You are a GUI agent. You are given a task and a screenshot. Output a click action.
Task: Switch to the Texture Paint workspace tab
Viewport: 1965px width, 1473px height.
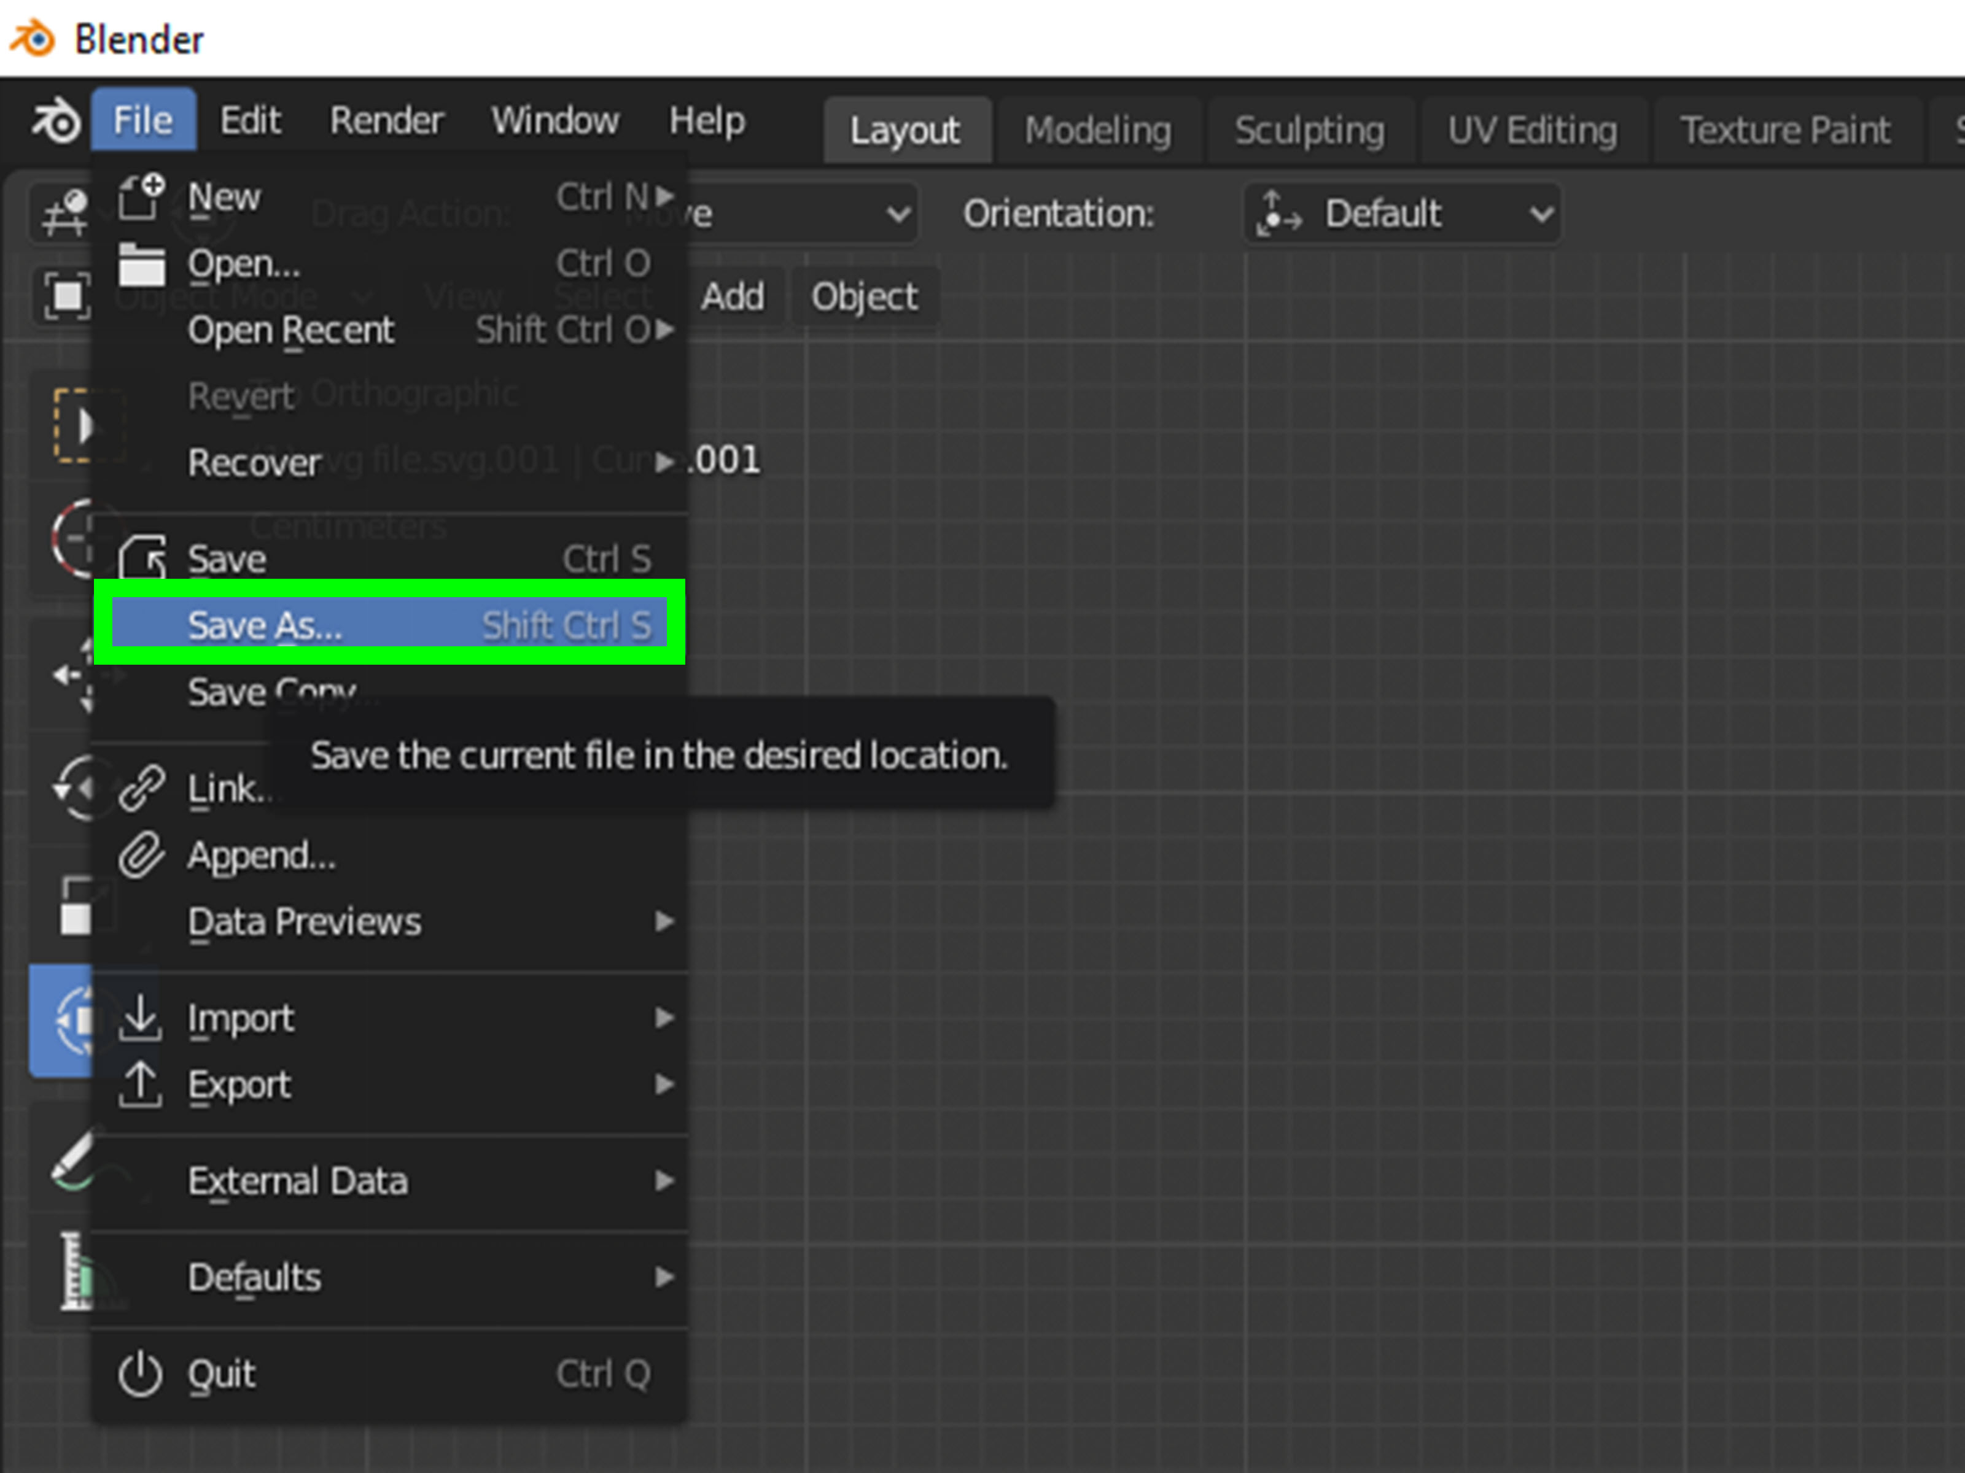(1786, 131)
